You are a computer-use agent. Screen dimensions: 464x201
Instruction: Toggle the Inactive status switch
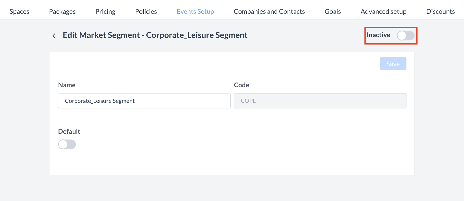405,36
